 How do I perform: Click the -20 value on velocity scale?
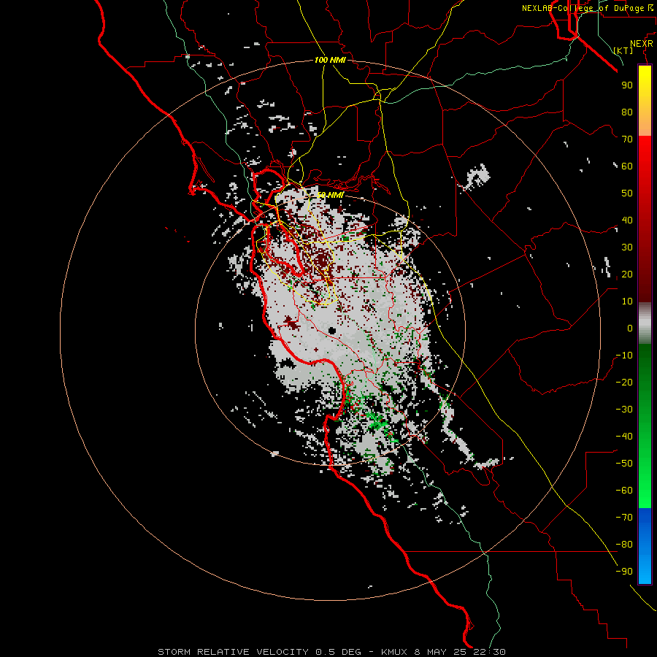(624, 382)
